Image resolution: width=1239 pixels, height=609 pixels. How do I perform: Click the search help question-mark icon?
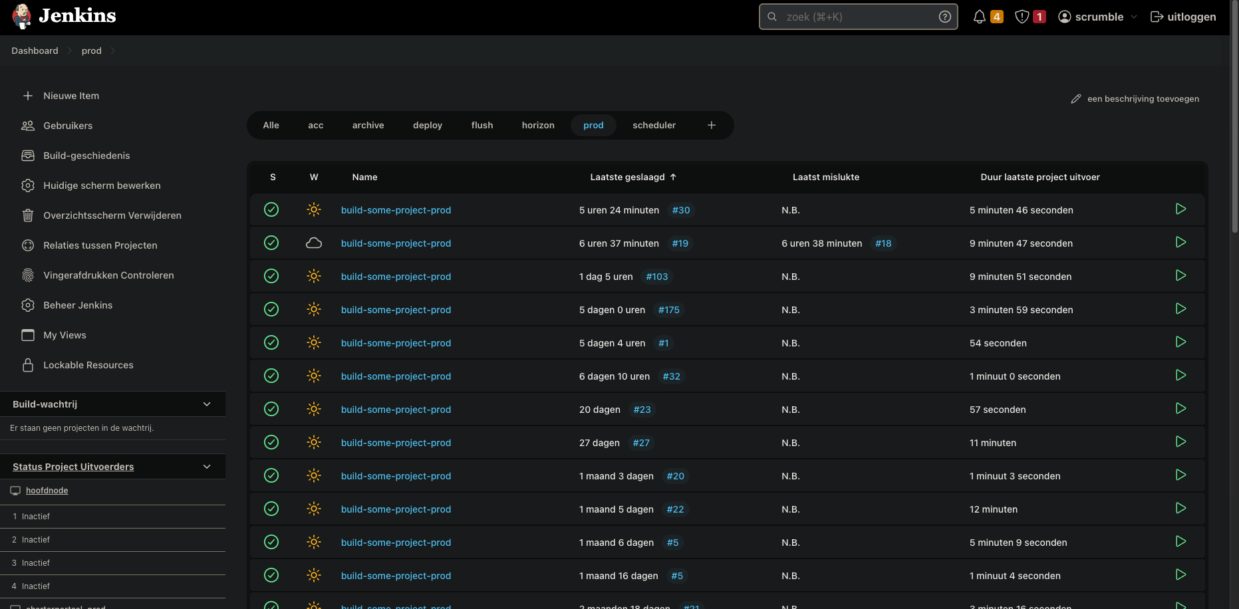(x=944, y=17)
